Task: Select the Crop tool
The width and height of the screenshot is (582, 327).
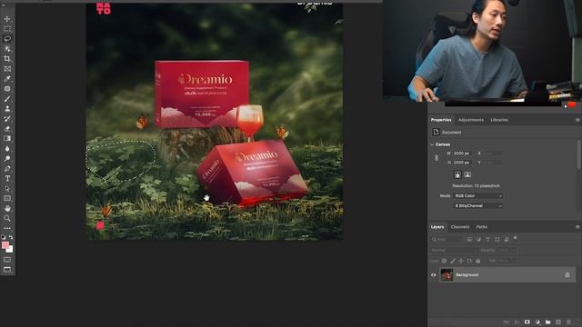Action: [x=7, y=59]
